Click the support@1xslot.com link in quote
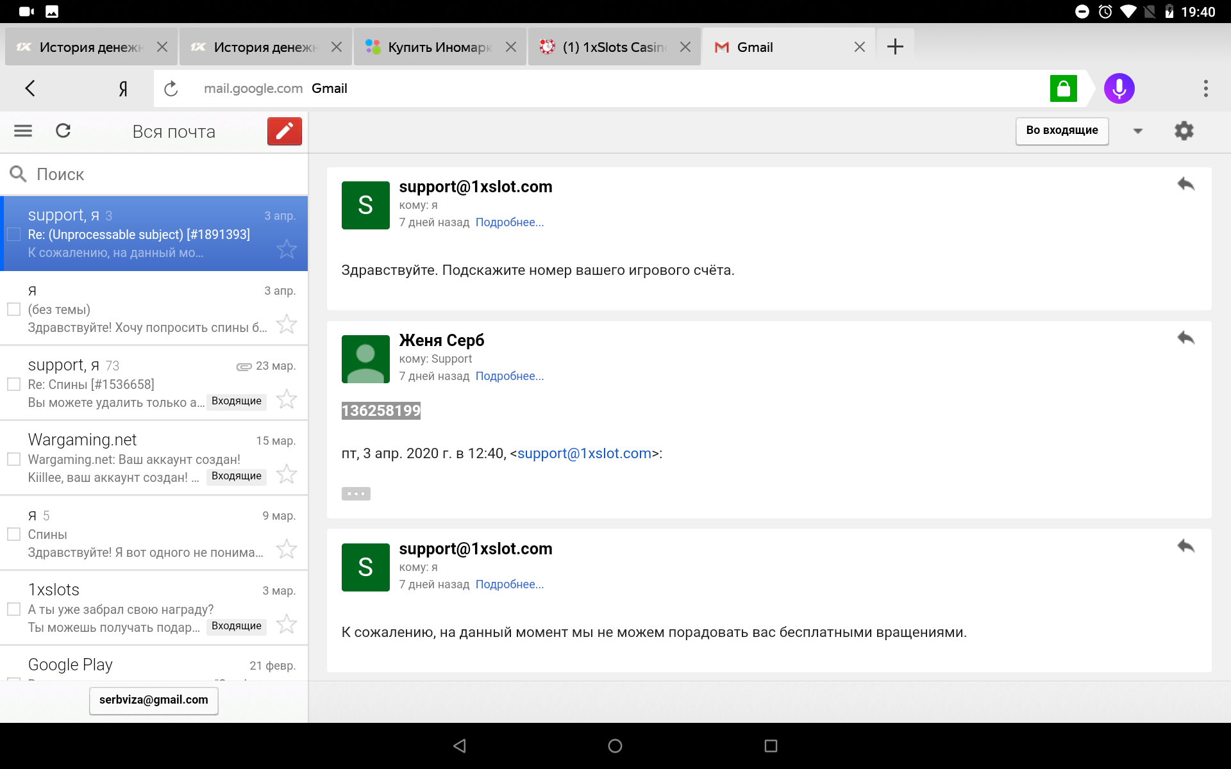 point(584,454)
